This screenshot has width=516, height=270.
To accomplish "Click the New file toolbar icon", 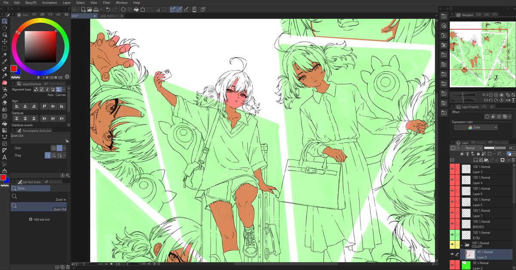I will pyautogui.click(x=83, y=9).
